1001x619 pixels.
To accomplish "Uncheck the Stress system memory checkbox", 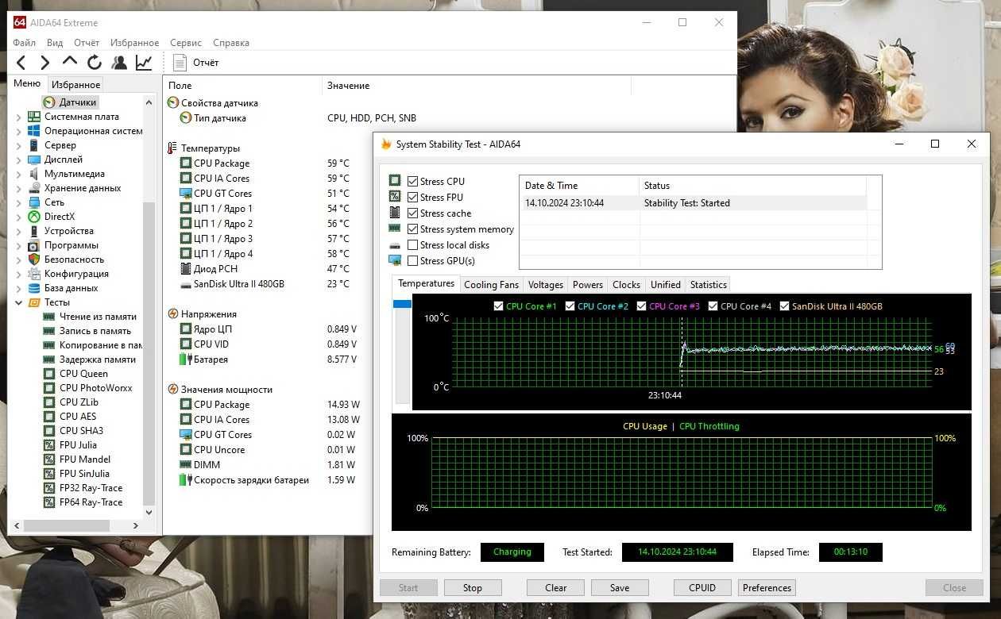I will [x=412, y=229].
